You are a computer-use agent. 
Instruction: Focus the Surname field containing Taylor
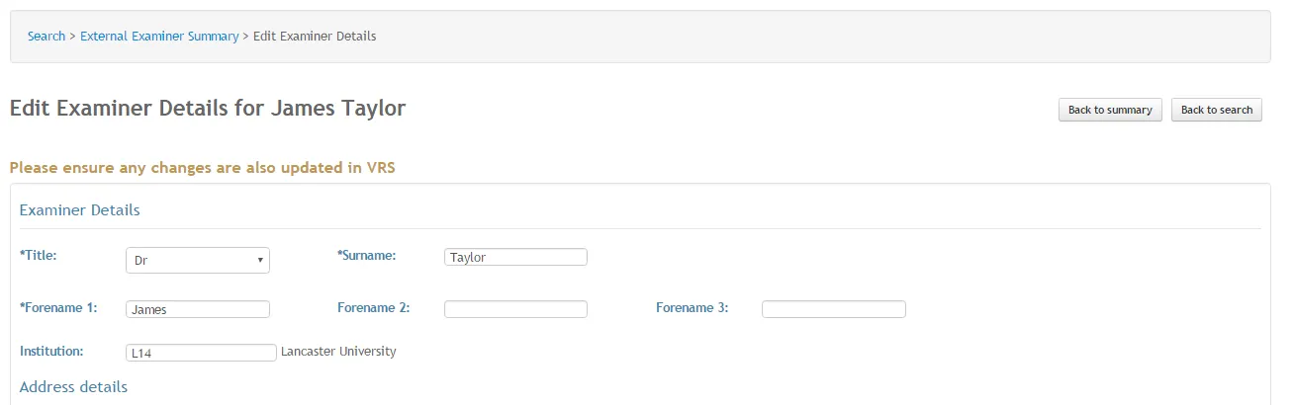(515, 257)
